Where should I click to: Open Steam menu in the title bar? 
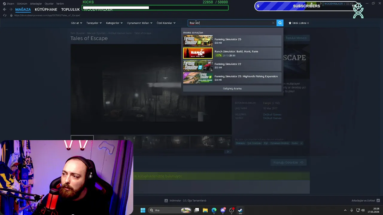(x=9, y=4)
